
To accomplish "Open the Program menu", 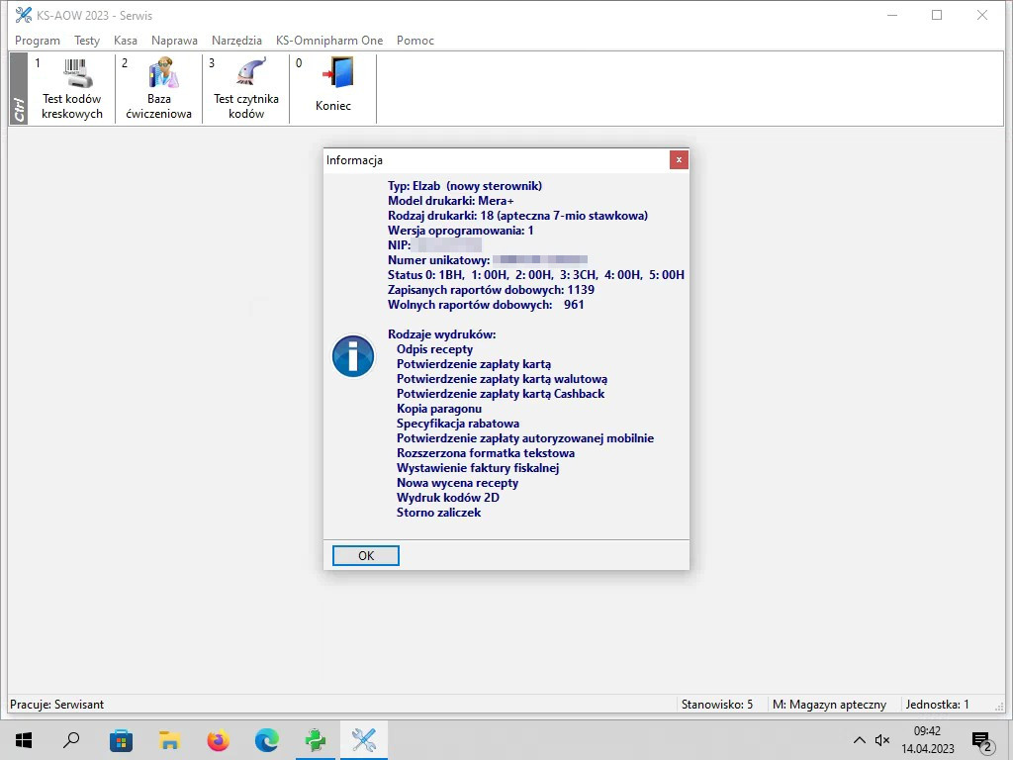I will [x=38, y=40].
